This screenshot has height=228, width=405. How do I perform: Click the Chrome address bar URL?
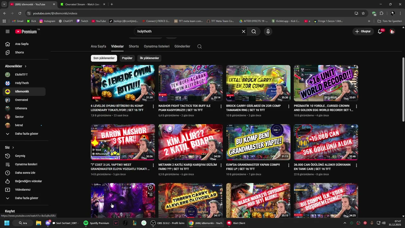(55, 13)
